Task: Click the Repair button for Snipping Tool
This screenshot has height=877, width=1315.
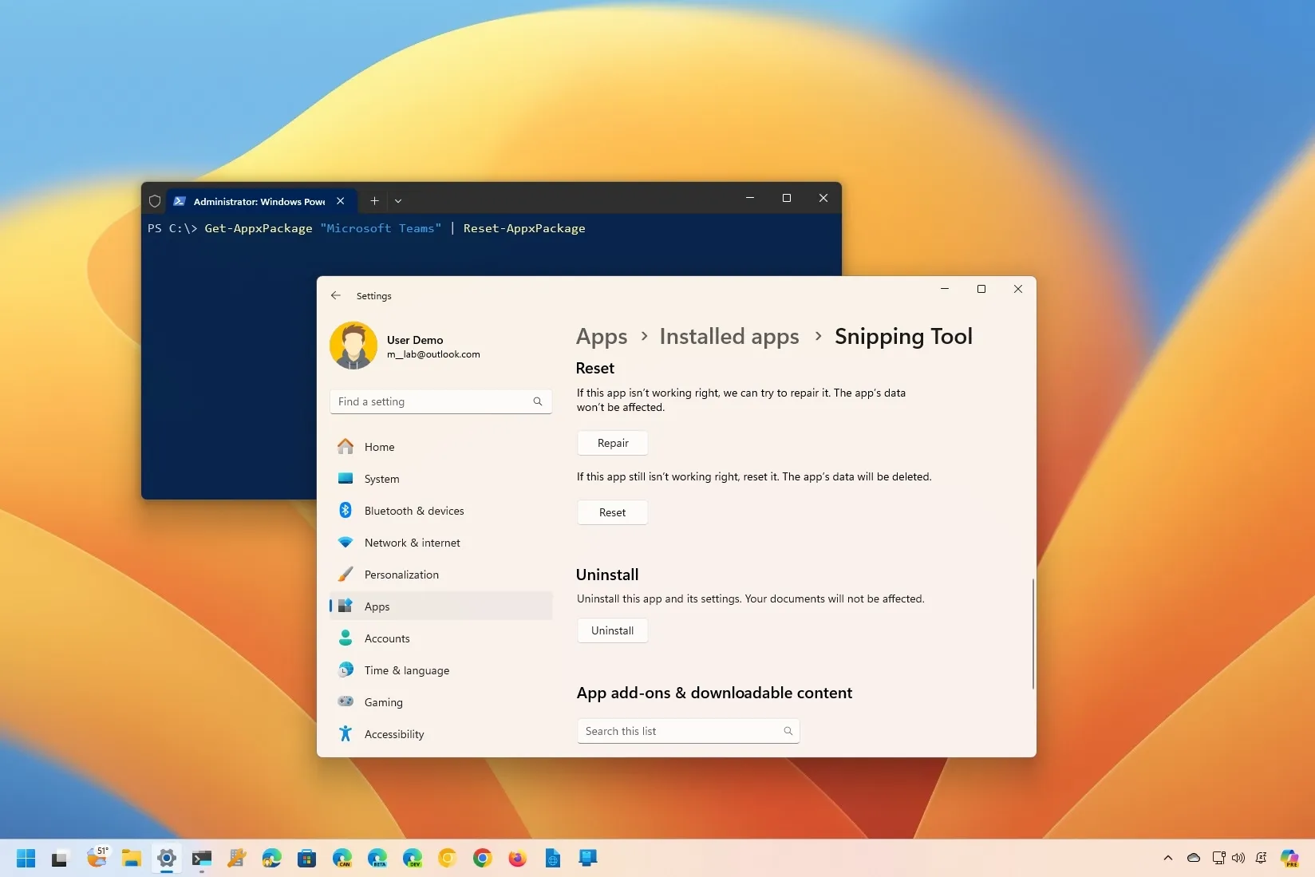Action: click(612, 443)
